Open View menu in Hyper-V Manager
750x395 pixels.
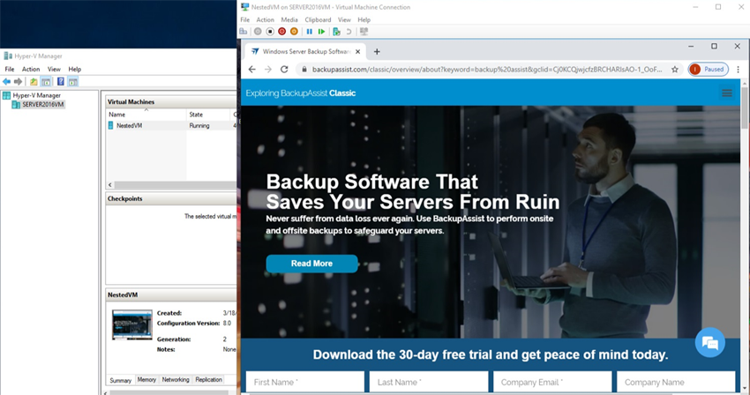click(54, 69)
